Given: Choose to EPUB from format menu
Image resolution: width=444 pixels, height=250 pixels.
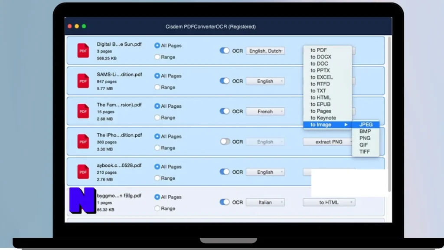Looking at the screenshot, I should click(x=327, y=104).
